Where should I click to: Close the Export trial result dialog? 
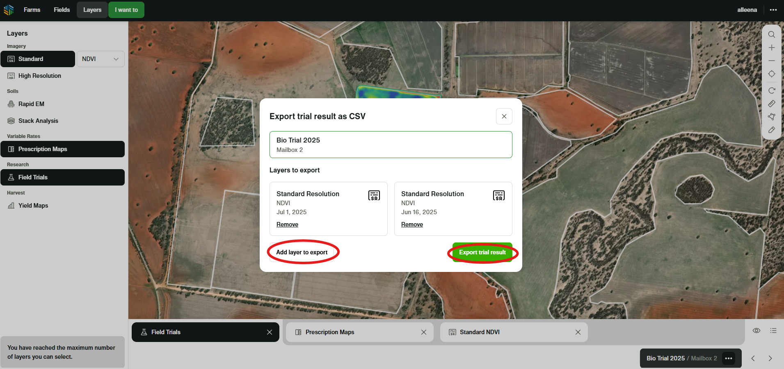point(504,116)
